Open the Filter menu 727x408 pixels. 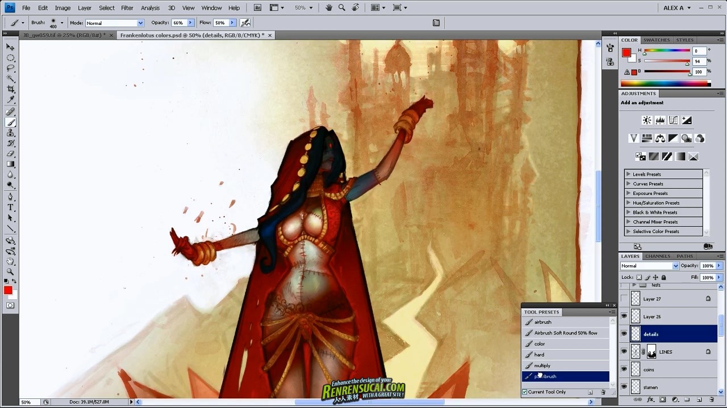[127, 8]
